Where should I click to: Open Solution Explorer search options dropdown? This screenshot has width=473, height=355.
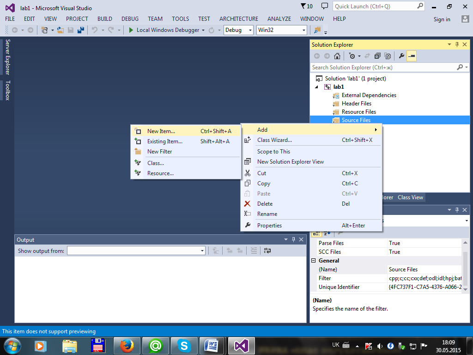click(x=467, y=67)
